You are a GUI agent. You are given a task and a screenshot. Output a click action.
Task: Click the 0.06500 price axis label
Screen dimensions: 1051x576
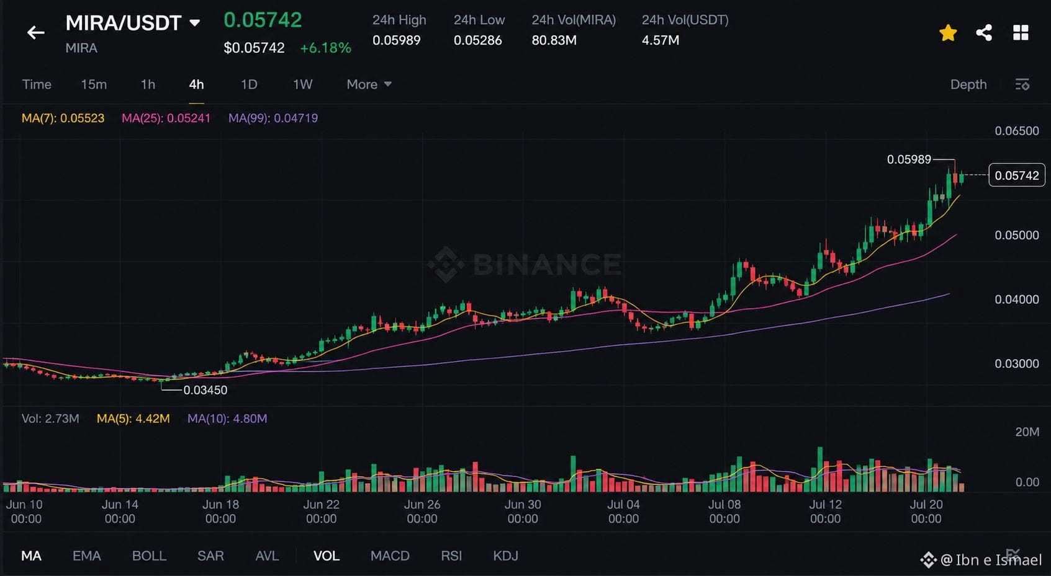point(1016,131)
